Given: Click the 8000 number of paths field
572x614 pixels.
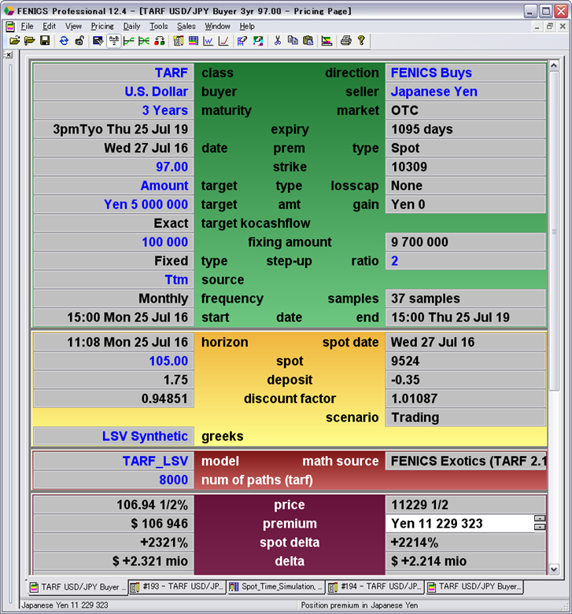Looking at the screenshot, I should 113,480.
